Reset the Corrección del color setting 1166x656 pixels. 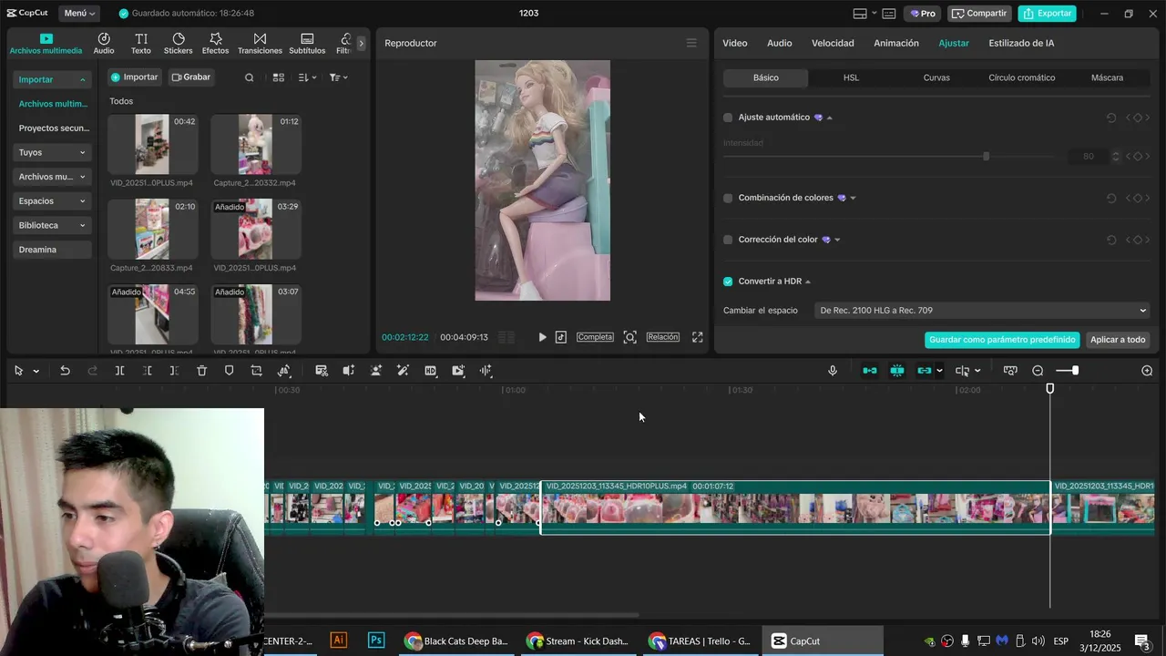(1111, 240)
